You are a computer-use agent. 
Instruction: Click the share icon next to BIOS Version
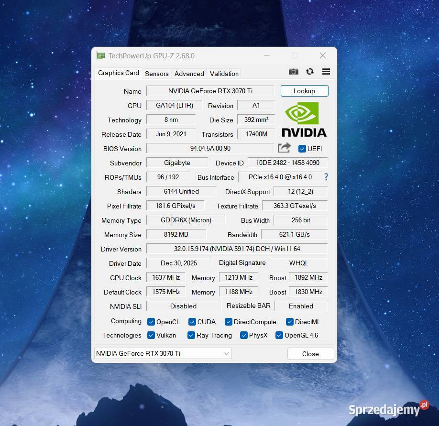coord(284,148)
